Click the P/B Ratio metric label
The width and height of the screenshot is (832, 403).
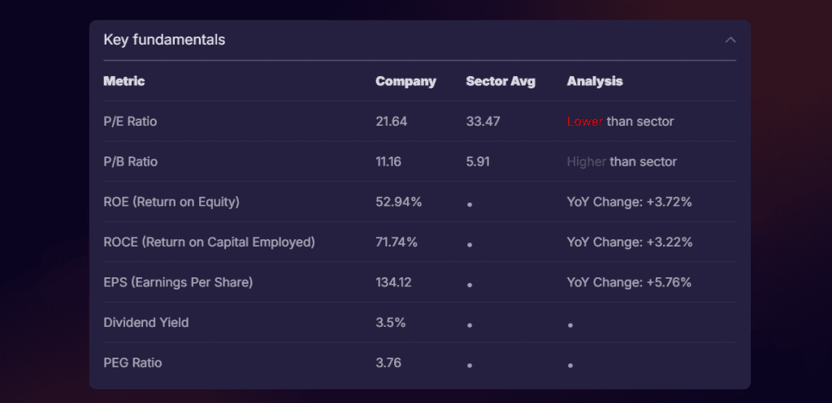coord(130,161)
